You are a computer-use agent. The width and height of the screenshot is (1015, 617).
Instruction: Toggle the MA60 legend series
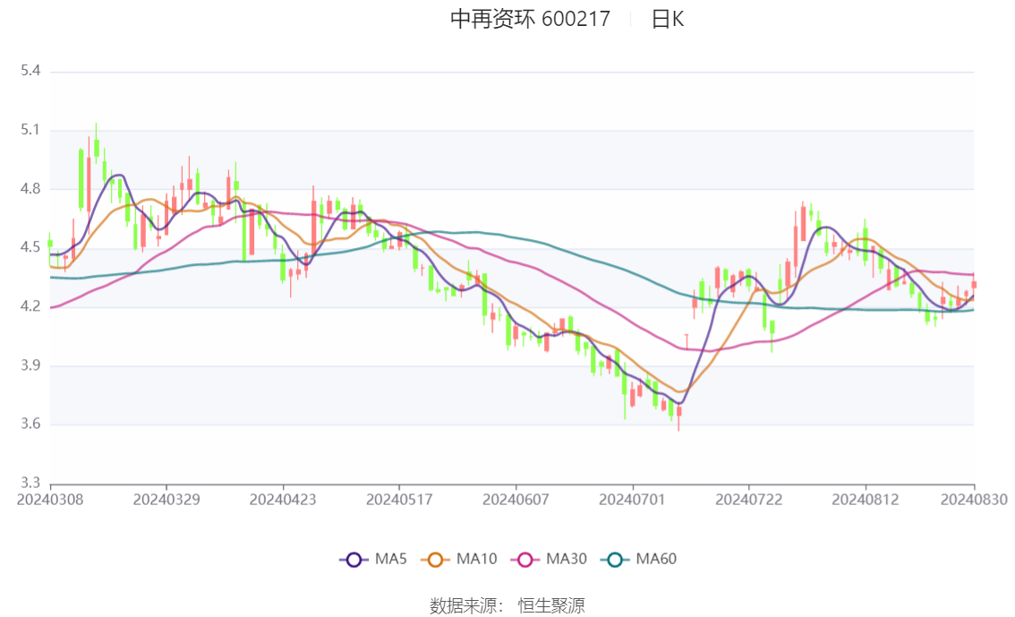coord(639,560)
